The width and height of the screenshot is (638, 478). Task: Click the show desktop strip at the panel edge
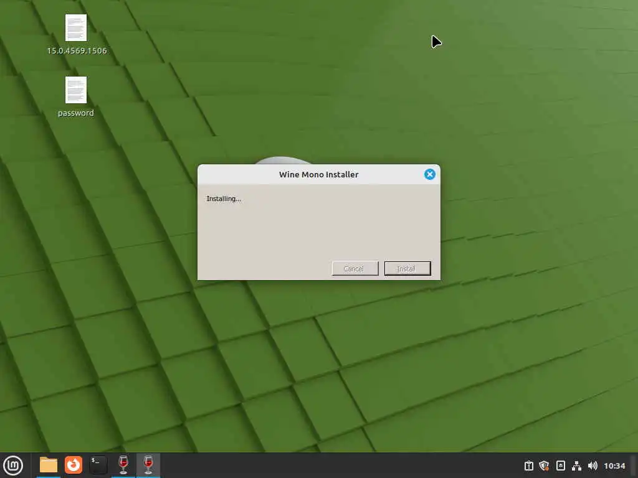click(634, 466)
